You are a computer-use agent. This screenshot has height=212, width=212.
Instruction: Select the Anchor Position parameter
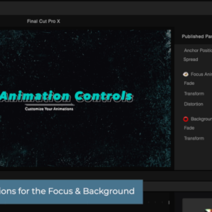(198, 51)
